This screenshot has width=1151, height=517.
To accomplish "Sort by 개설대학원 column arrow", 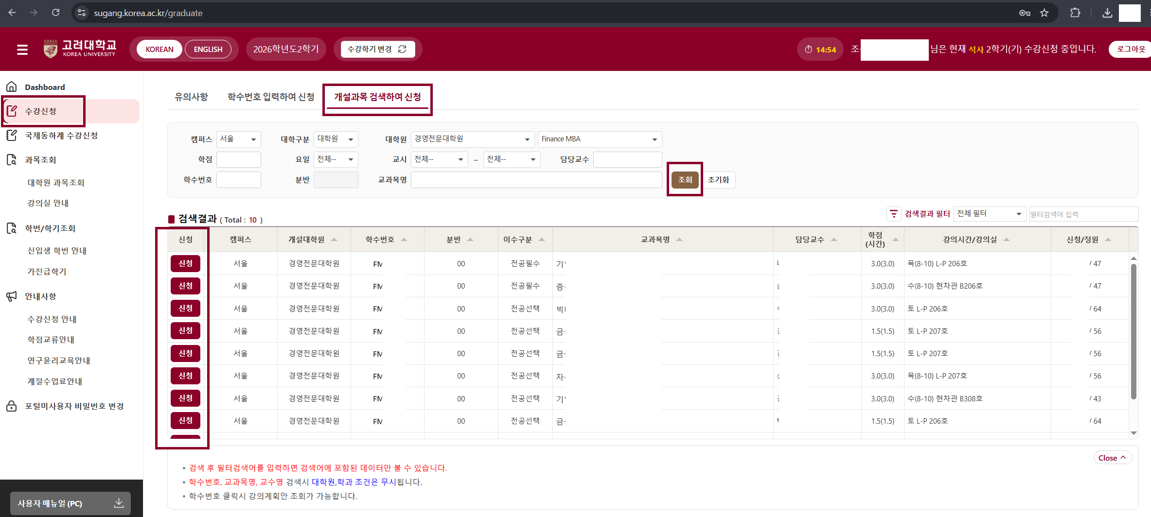I will (x=335, y=240).
